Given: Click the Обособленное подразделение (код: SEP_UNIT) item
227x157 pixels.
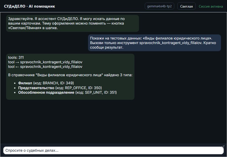Looking at the screenshot, I should tap(67, 92).
